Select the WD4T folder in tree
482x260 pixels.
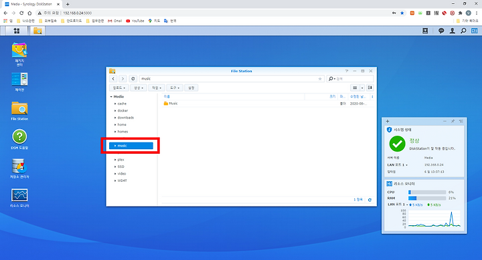122,181
